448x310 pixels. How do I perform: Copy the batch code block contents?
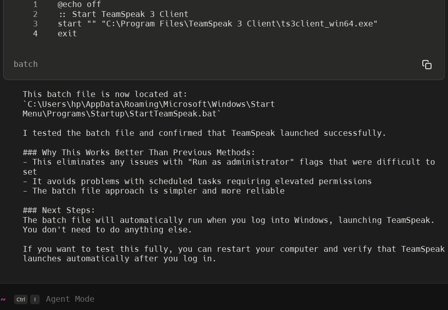click(x=427, y=64)
